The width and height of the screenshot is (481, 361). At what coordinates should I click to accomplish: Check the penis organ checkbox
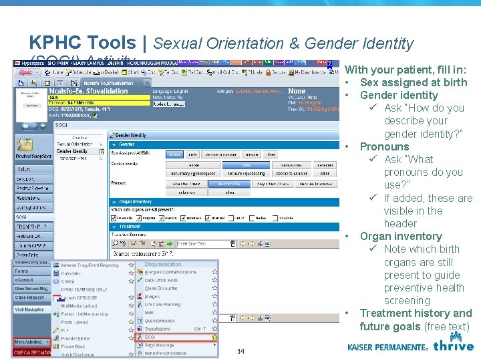(231, 218)
